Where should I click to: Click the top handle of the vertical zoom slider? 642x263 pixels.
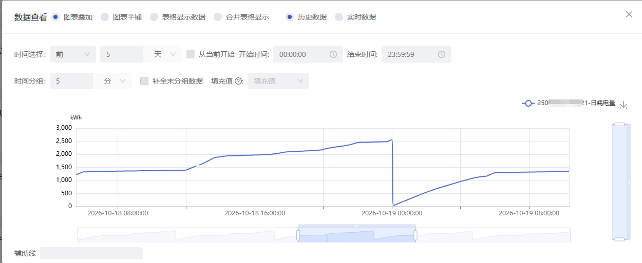coord(619,124)
